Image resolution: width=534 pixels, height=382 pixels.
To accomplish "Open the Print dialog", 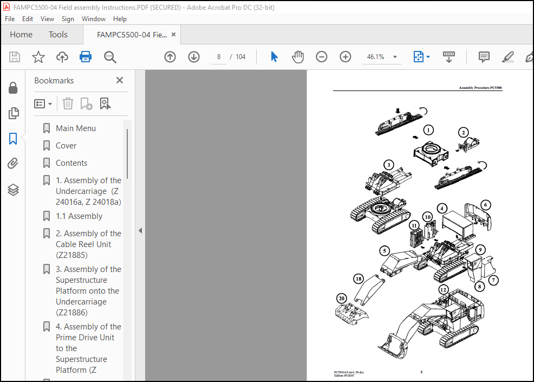I will tap(86, 56).
